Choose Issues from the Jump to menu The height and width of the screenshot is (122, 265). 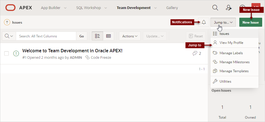coord(234,34)
